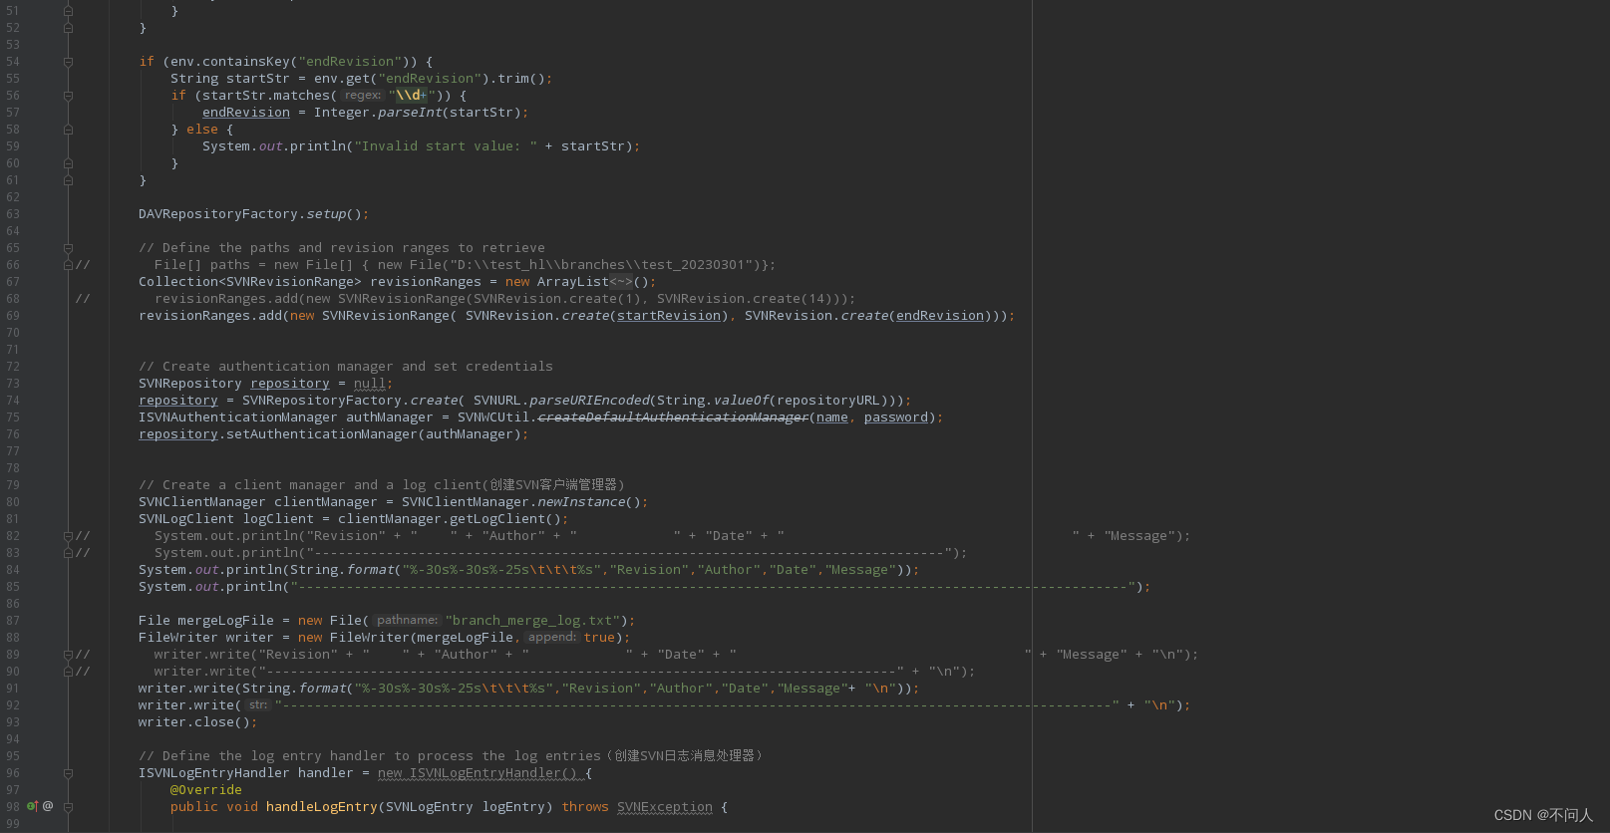Click containsKey on line 54

(246, 62)
